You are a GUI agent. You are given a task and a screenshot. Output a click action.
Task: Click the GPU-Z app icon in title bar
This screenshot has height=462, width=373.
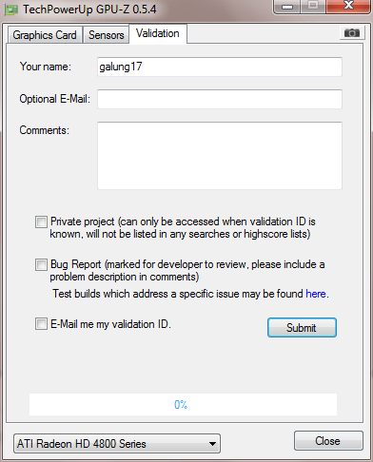(11, 10)
